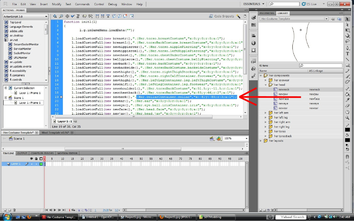Expand the her left arm folder

266,113
